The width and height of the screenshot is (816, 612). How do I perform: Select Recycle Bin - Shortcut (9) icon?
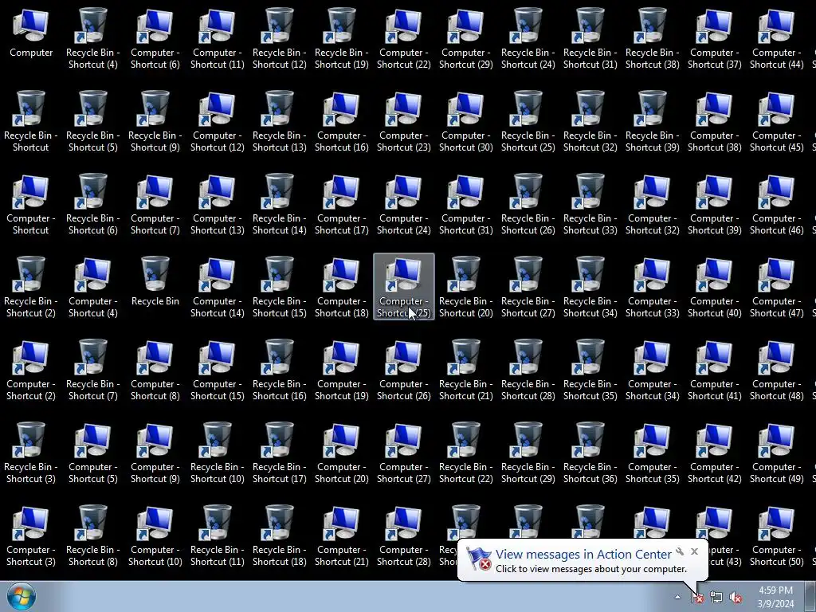pos(155,121)
